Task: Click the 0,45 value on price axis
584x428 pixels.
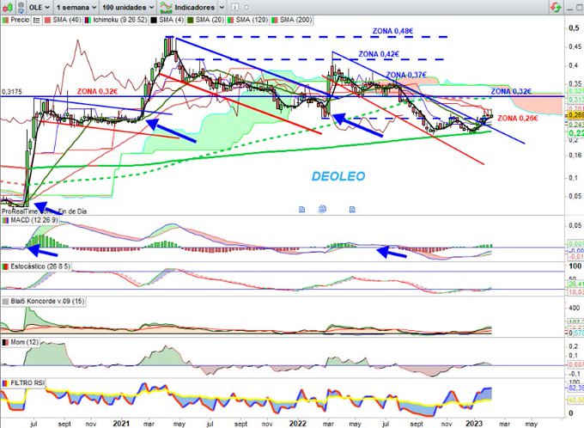Action: pyautogui.click(x=575, y=46)
